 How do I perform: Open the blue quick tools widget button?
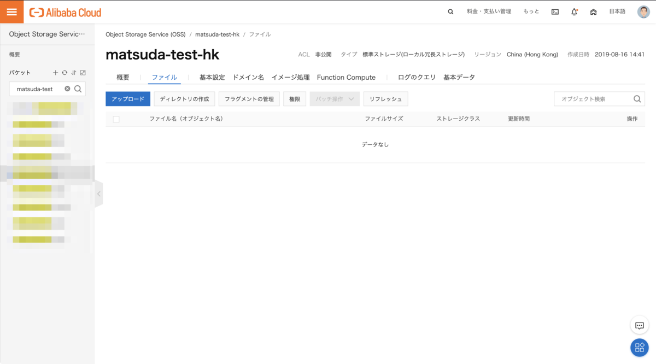[640, 348]
